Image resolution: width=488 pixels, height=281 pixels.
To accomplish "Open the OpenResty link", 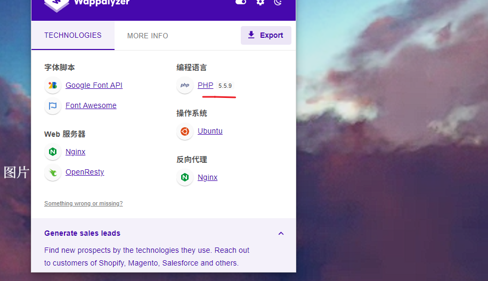I will tap(85, 172).
